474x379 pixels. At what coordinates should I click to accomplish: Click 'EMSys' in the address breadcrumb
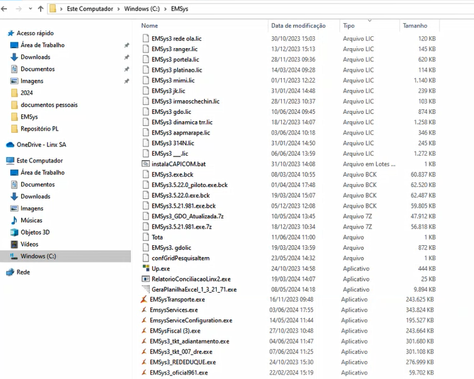180,9
